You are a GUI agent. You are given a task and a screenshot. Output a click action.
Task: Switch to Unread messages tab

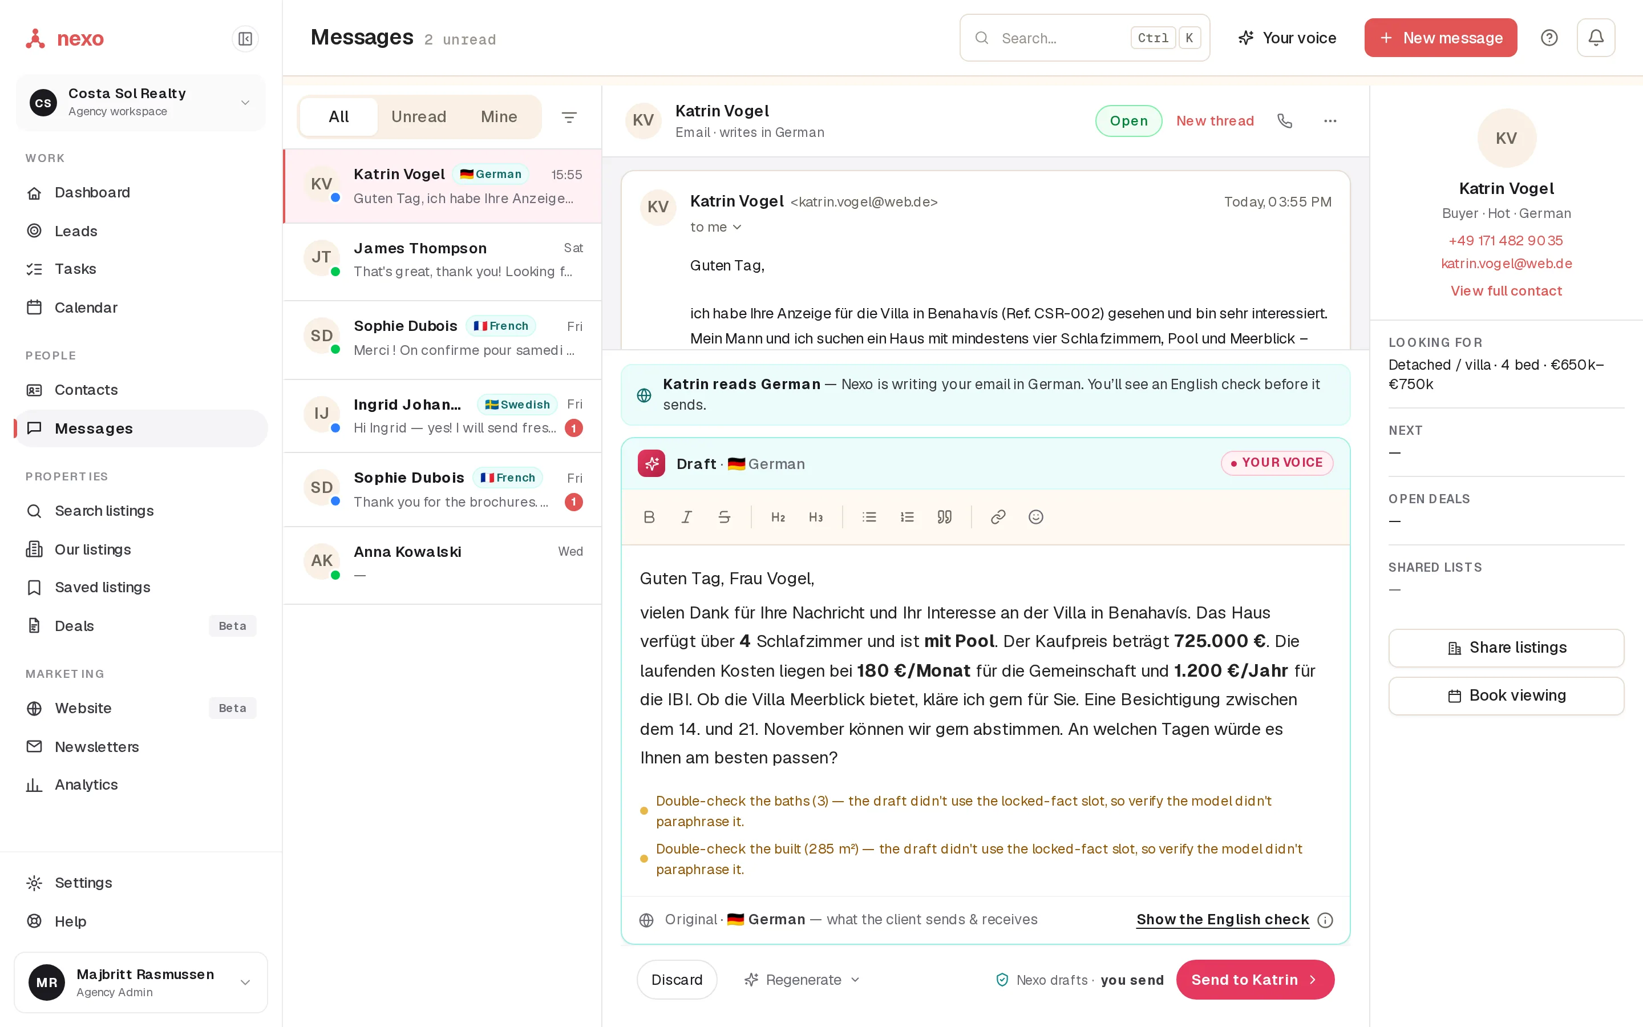coord(418,117)
